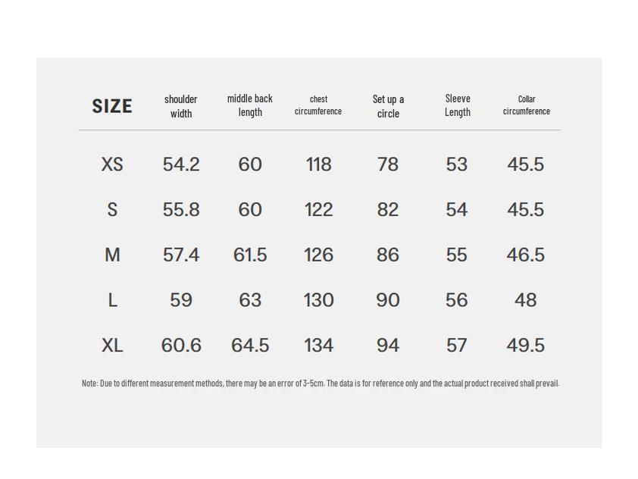Select the XL size row label
638x479 pixels.
(x=112, y=346)
